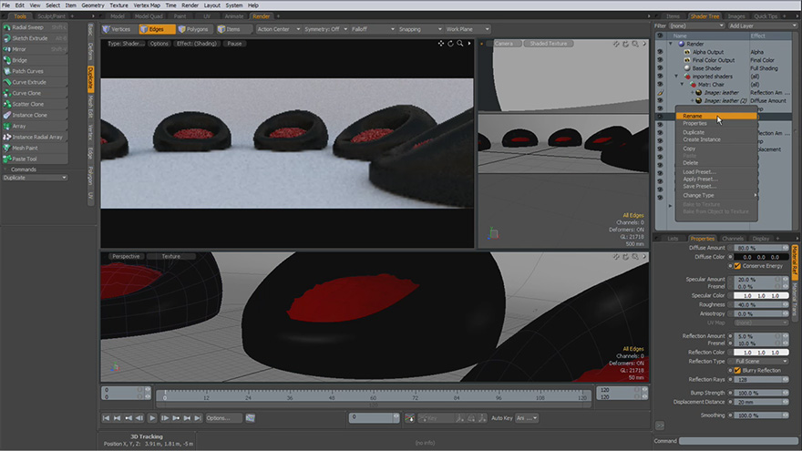Open the Action Center dropdown
The image size is (802, 451).
(278, 29)
